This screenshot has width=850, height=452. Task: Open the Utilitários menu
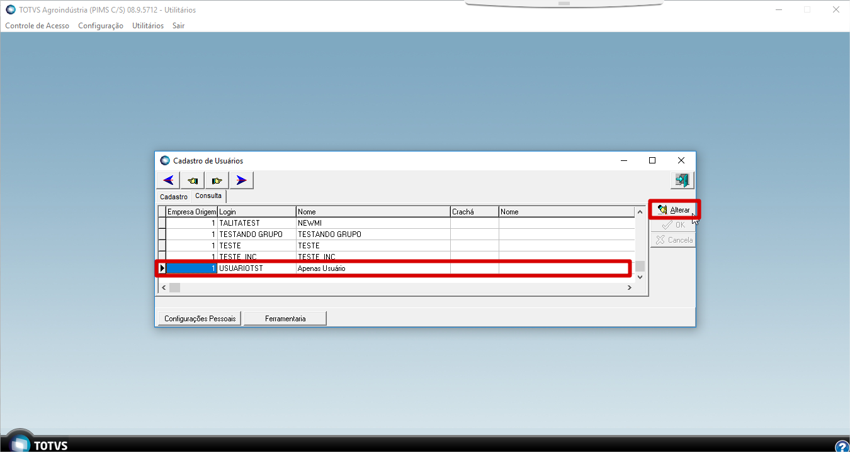[148, 26]
